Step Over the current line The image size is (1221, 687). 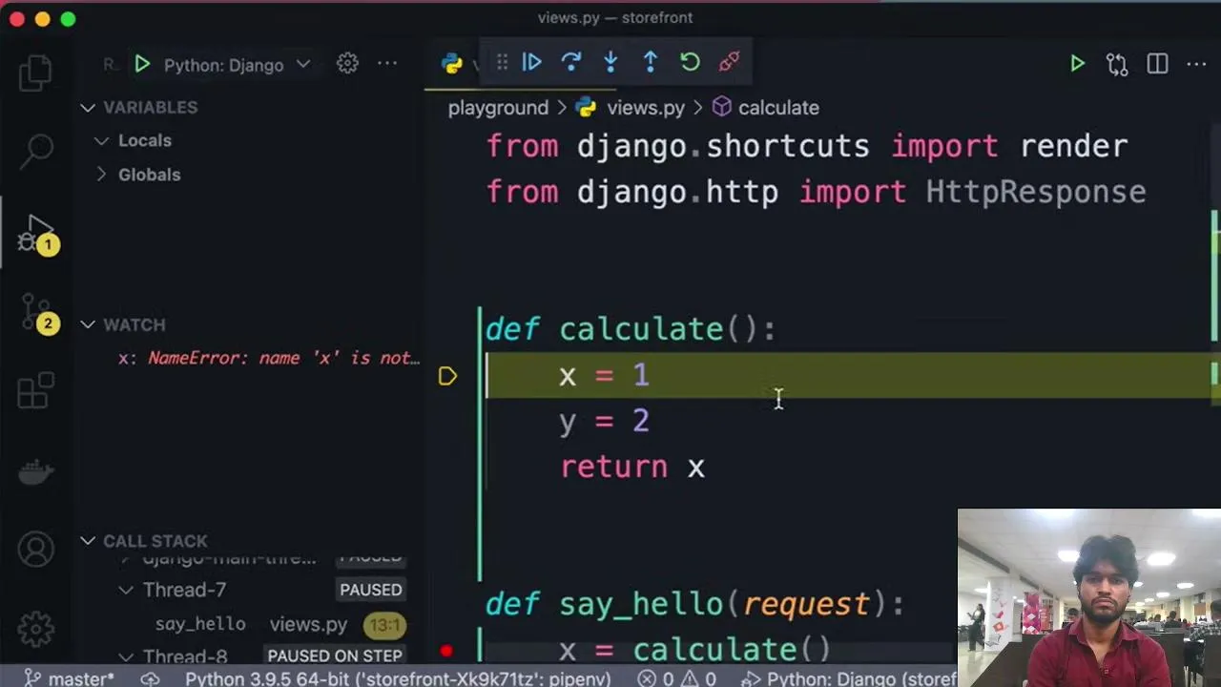tap(571, 63)
